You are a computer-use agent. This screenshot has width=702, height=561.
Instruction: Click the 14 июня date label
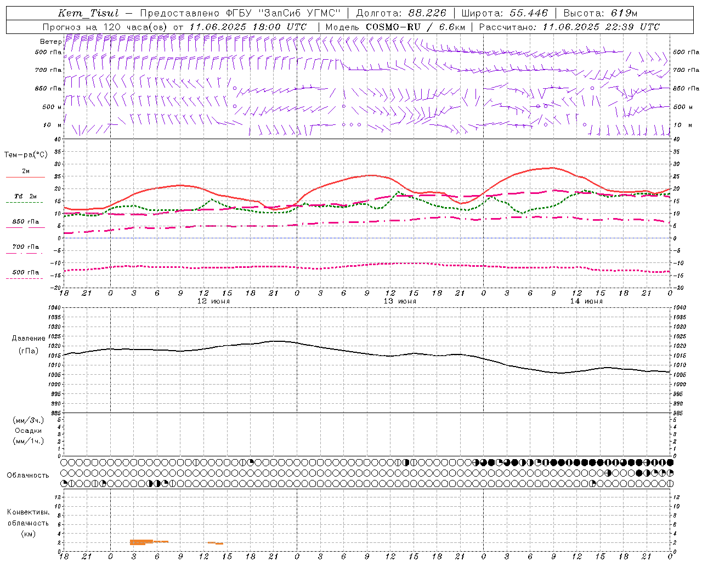point(586,301)
